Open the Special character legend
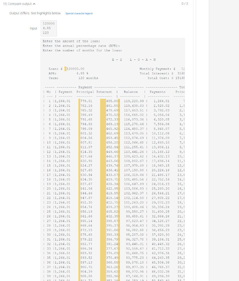The height and width of the screenshot is (281, 239). [x=79, y=13]
